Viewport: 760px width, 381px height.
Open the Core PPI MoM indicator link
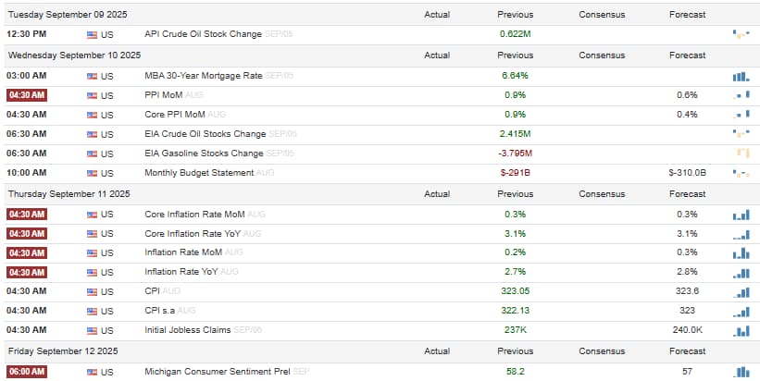(175, 115)
